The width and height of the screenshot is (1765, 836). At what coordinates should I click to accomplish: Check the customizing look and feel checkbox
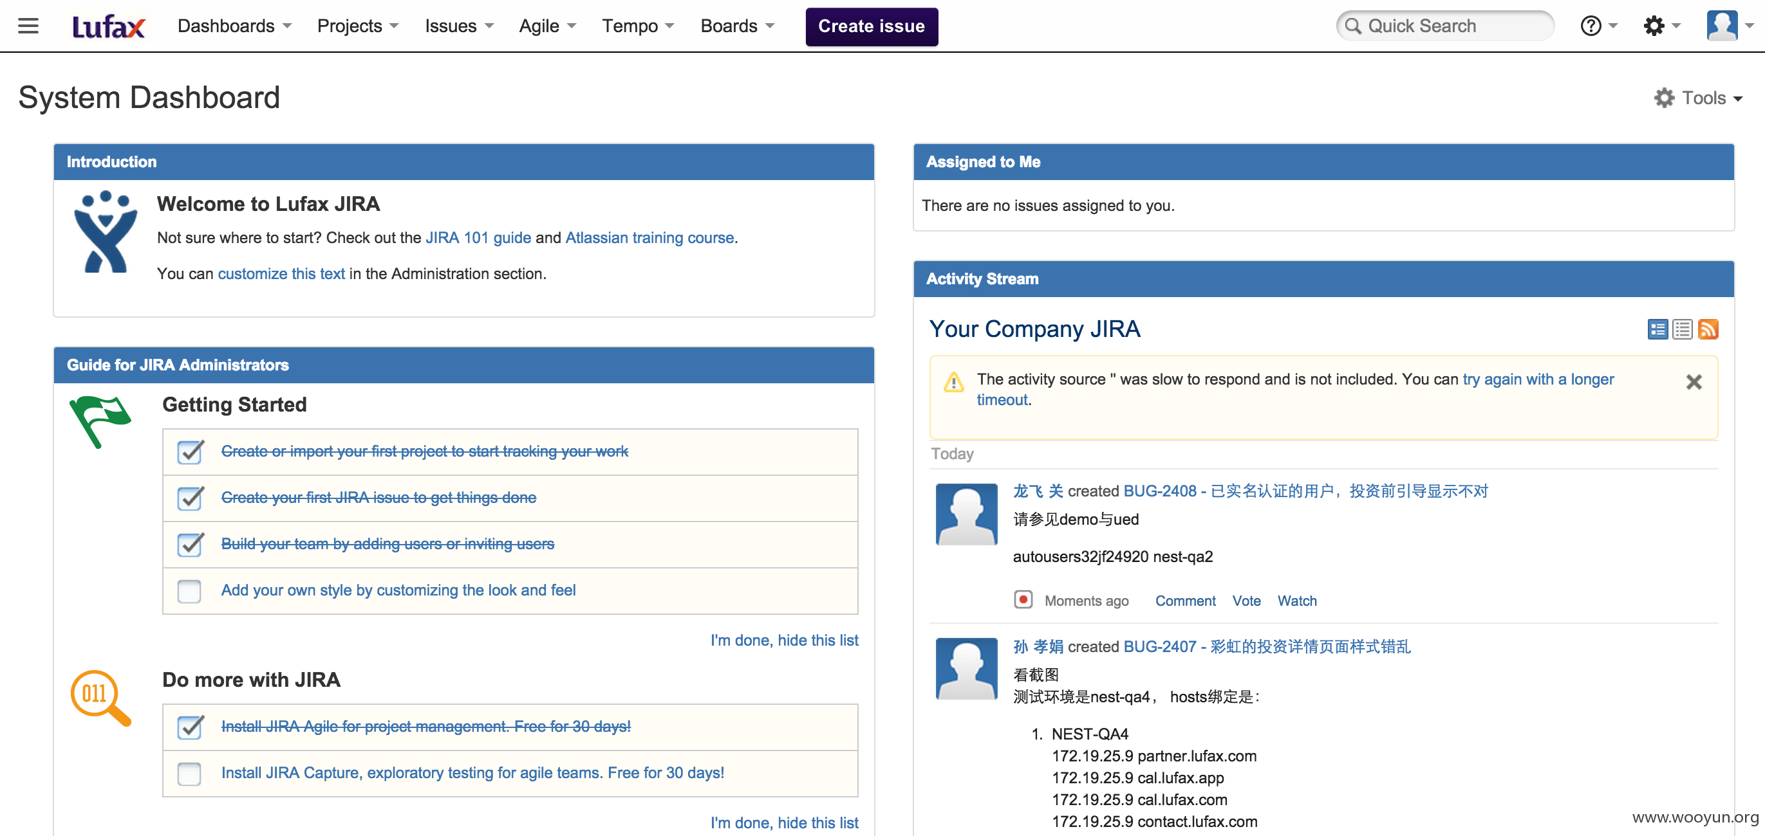(x=189, y=590)
